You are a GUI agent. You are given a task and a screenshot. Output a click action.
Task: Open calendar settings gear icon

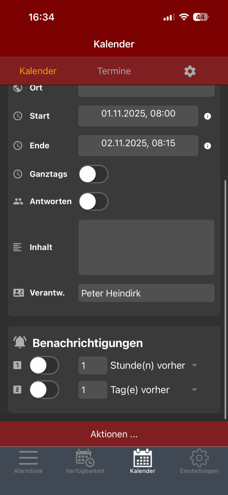tap(190, 71)
